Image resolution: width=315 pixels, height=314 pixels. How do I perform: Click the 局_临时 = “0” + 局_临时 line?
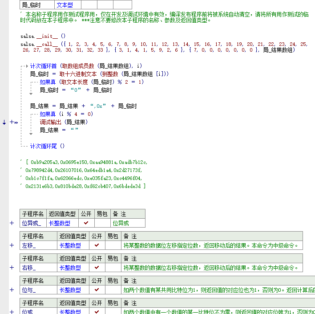(x=76, y=90)
